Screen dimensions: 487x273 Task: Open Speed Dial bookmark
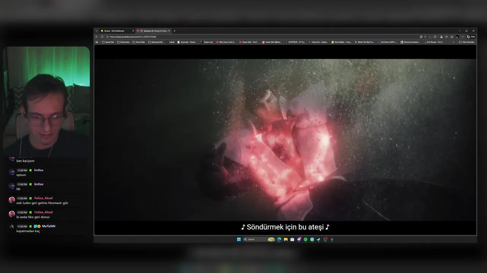[x=108, y=42]
